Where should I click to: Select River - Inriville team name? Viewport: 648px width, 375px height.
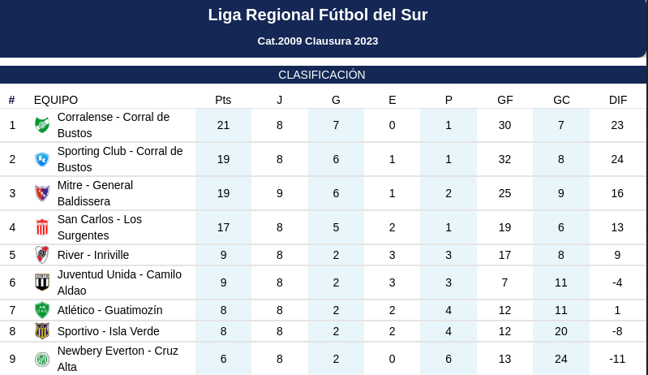(93, 255)
